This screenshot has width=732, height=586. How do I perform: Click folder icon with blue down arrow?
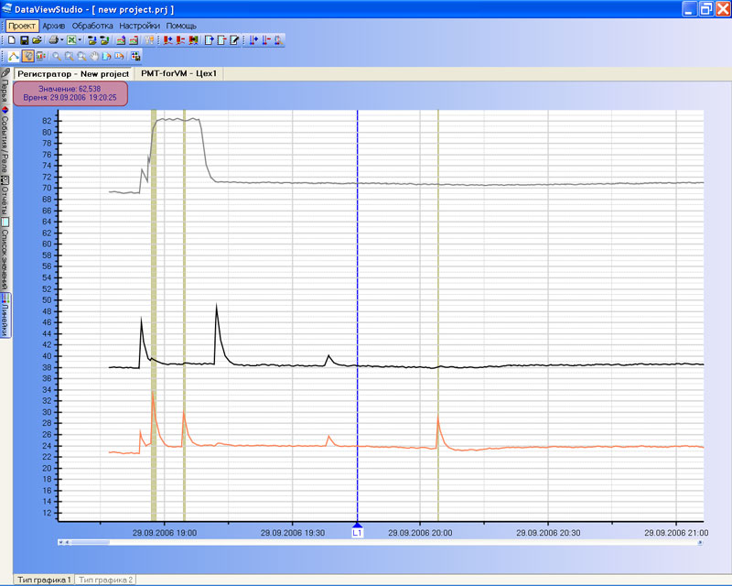[x=92, y=40]
